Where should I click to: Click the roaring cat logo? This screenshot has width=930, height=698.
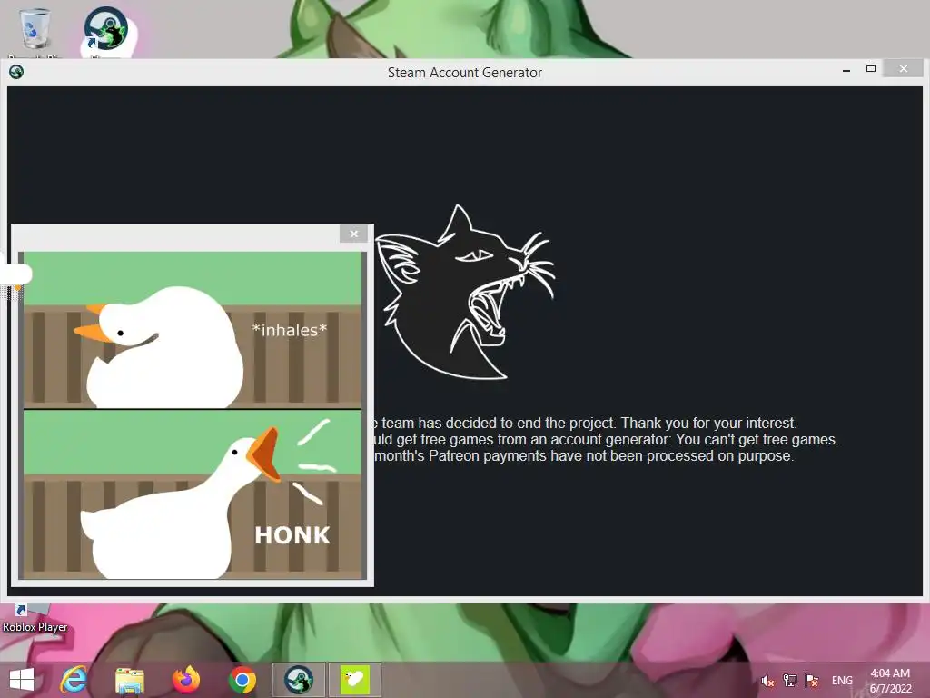coord(465,292)
